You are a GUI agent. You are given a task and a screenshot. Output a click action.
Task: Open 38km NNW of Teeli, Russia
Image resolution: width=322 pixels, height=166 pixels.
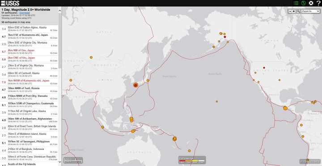(x=29, y=90)
